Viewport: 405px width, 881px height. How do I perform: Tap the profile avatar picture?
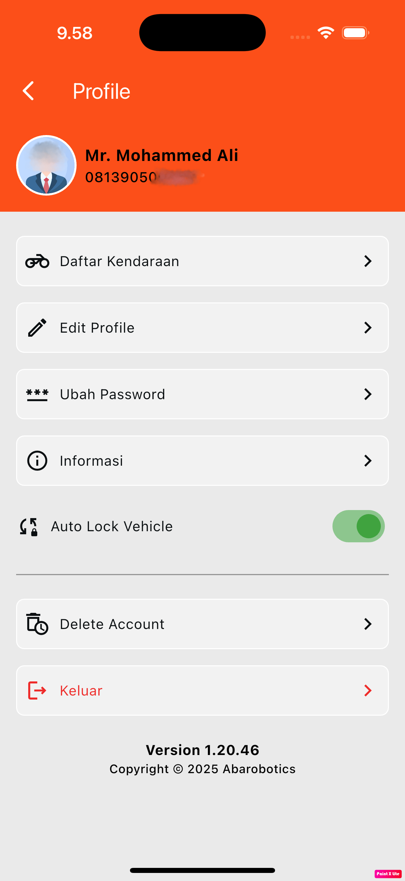click(46, 166)
